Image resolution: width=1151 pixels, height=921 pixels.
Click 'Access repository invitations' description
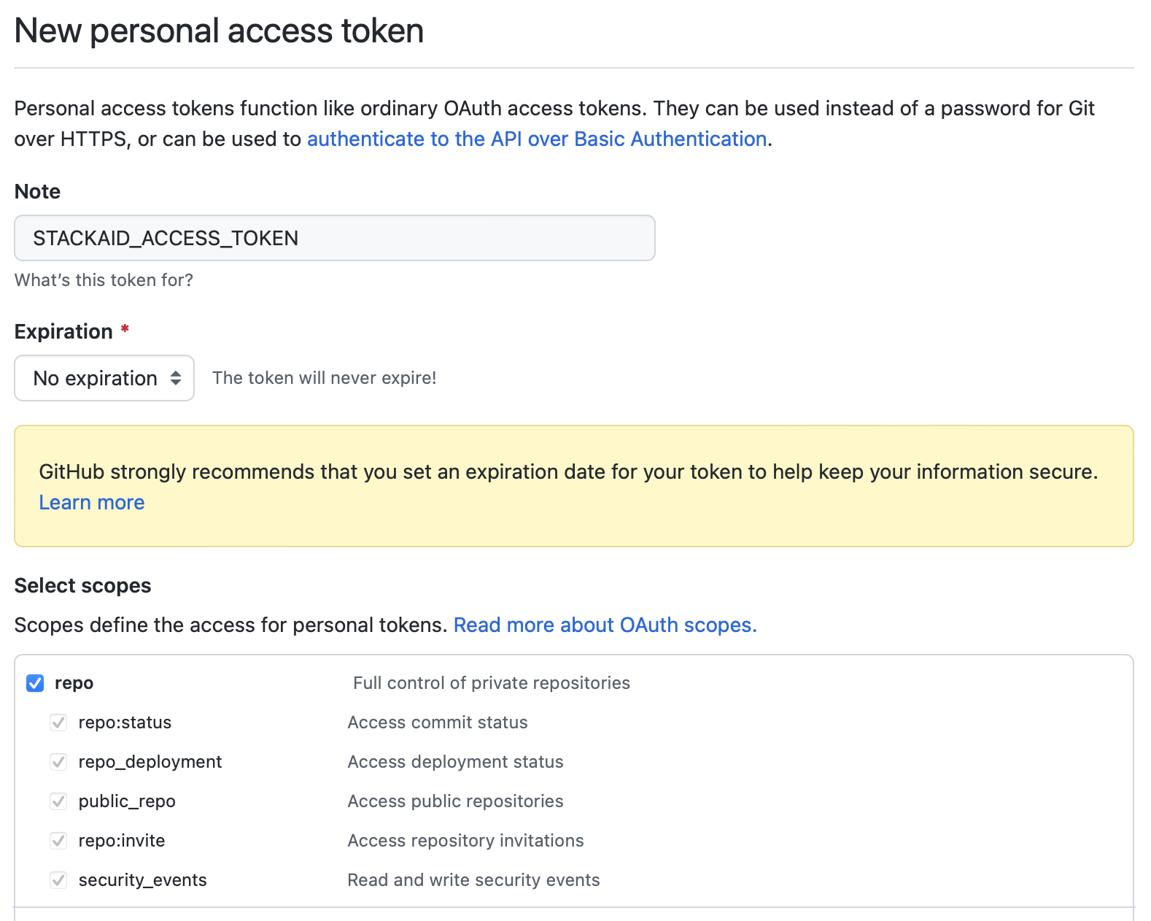(466, 841)
